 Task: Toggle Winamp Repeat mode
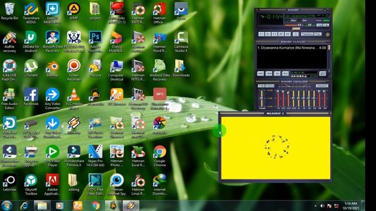(318, 34)
